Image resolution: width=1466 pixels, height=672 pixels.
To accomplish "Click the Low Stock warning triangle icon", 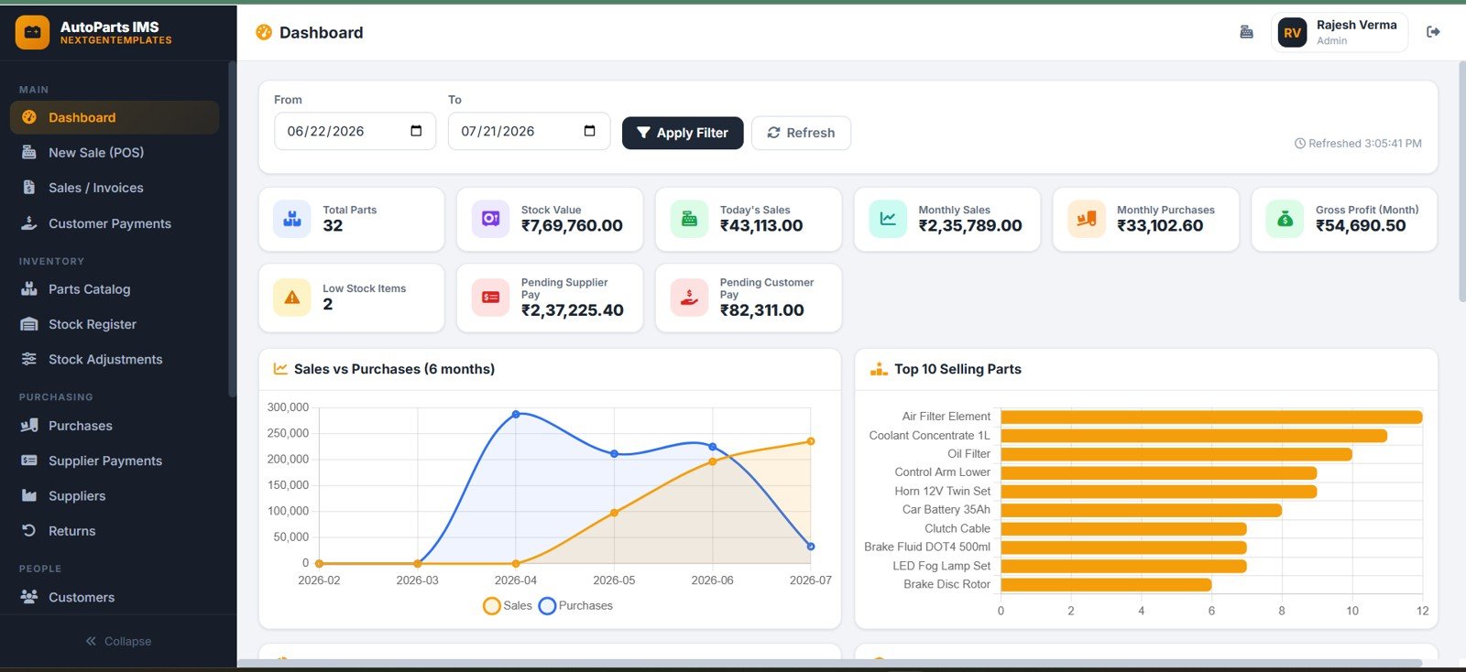I will (x=292, y=298).
